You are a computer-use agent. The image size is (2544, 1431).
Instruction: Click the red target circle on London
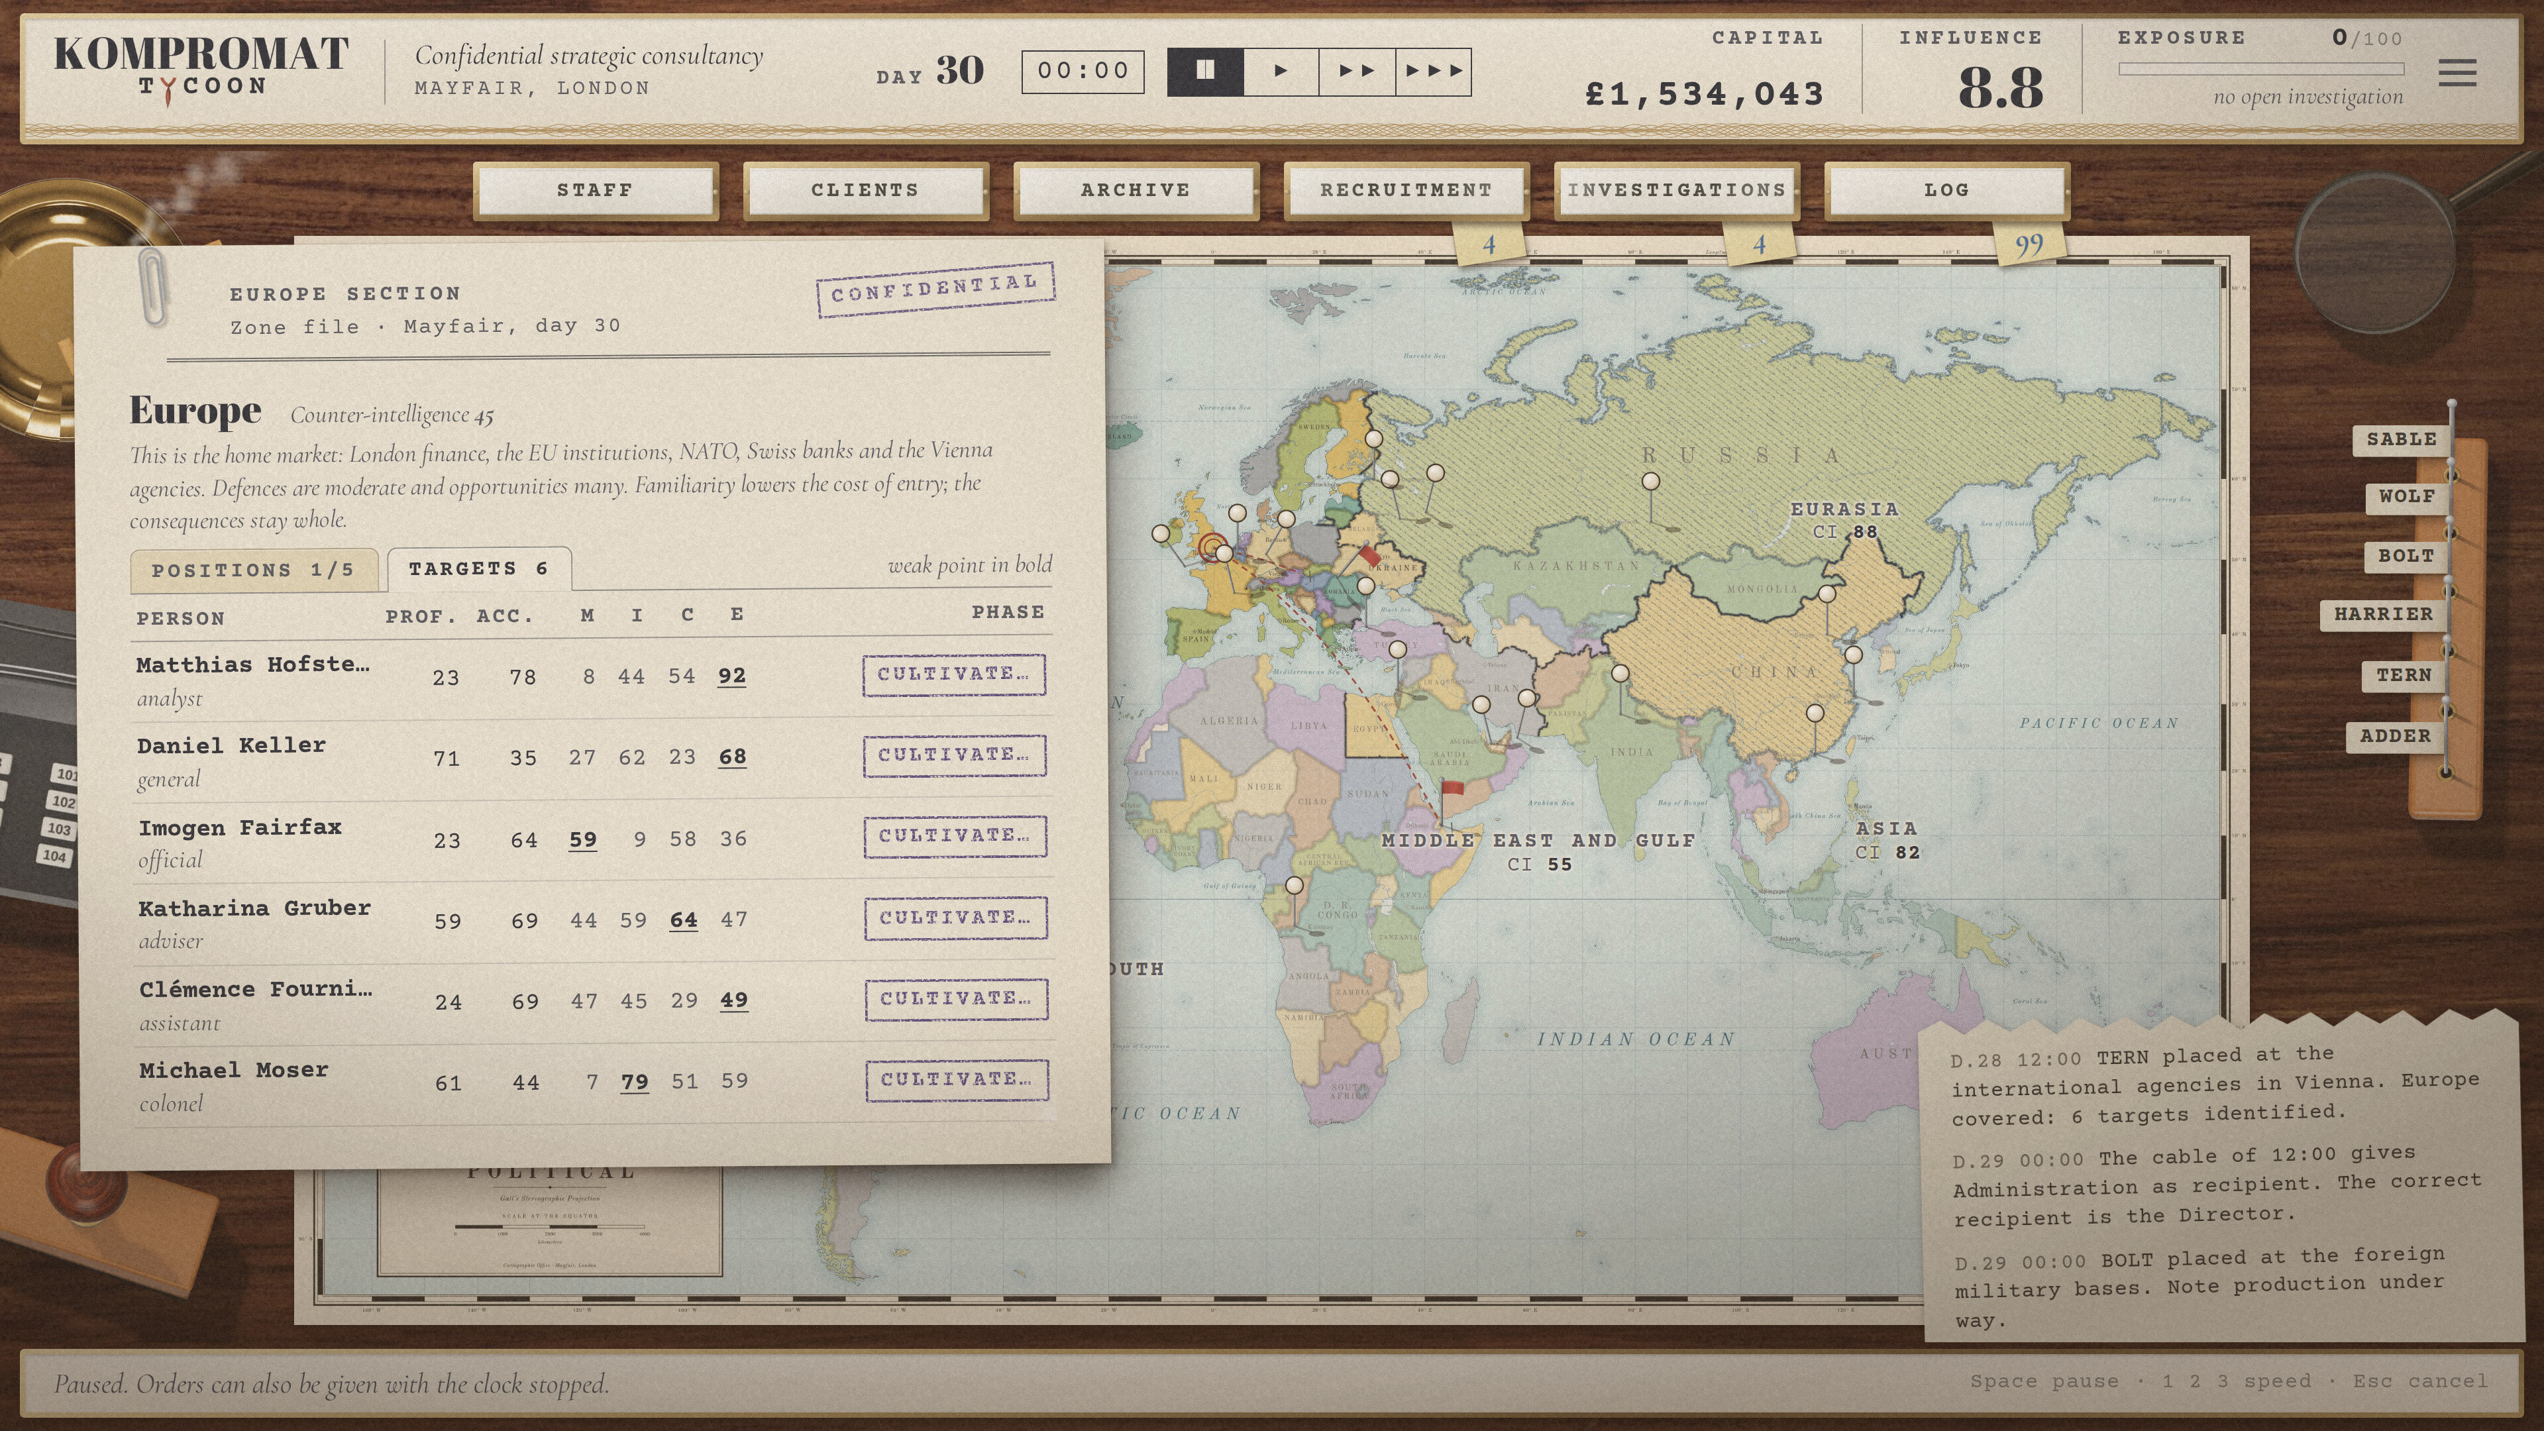(x=1212, y=546)
